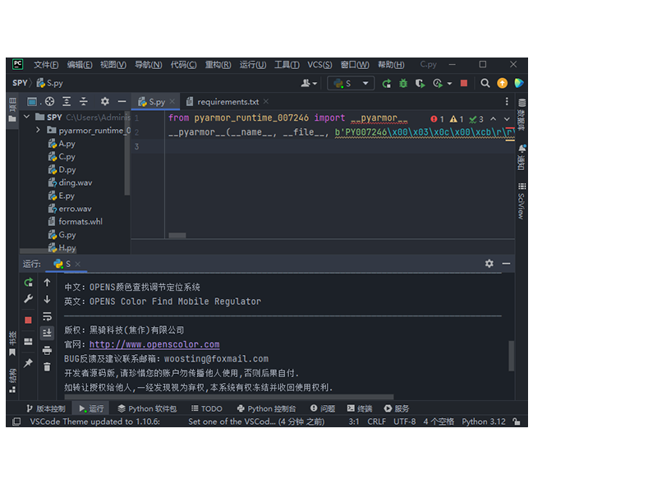657x493 pixels.
Task: Select ding.wav in project tree
Action: click(70, 182)
